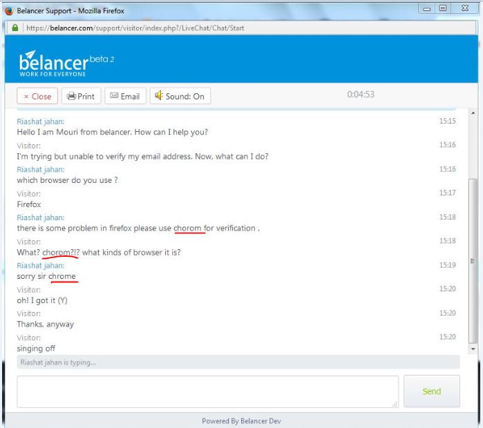Image resolution: width=483 pixels, height=428 pixels.
Task: Click message 'Thanks, anyway'
Action: coord(46,324)
